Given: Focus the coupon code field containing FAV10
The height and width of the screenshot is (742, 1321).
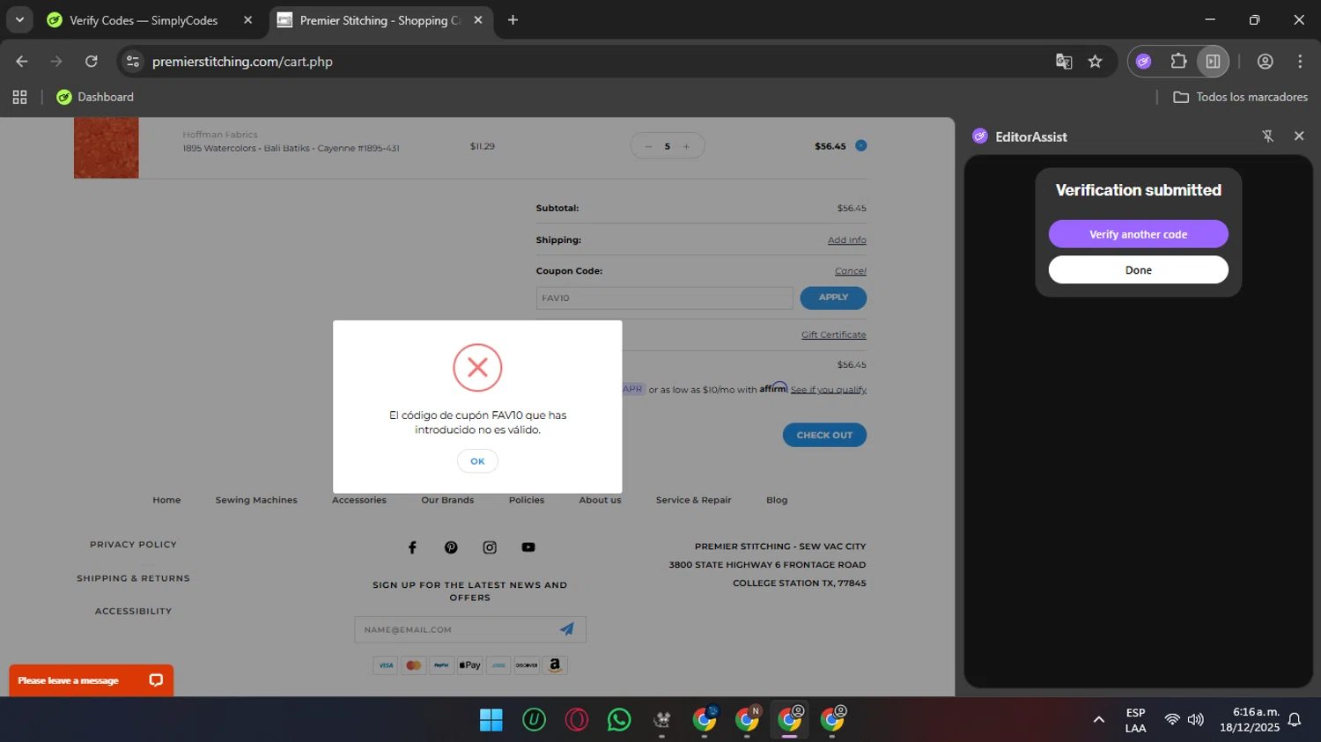Looking at the screenshot, I should point(664,298).
